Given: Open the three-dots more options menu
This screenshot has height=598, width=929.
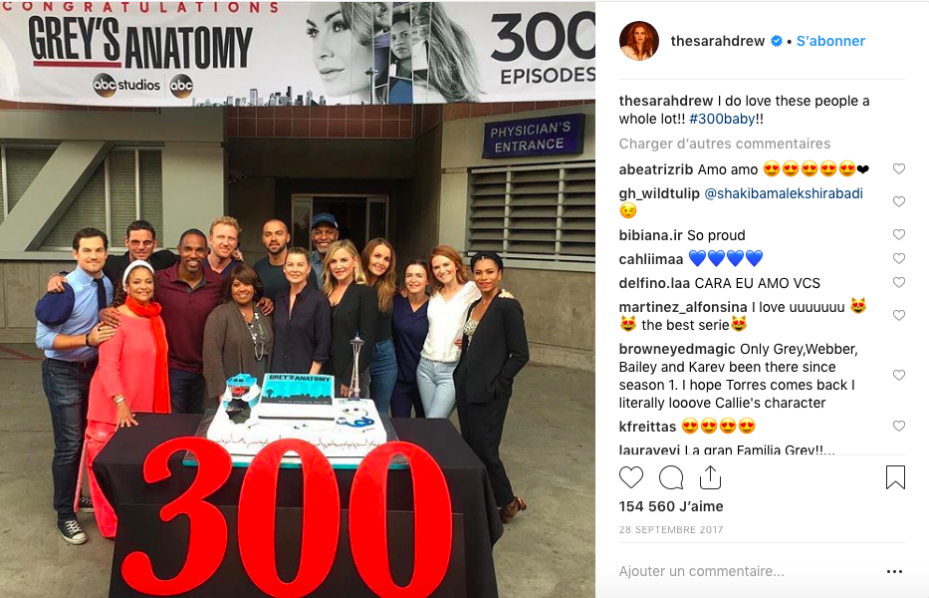Looking at the screenshot, I should tap(894, 571).
